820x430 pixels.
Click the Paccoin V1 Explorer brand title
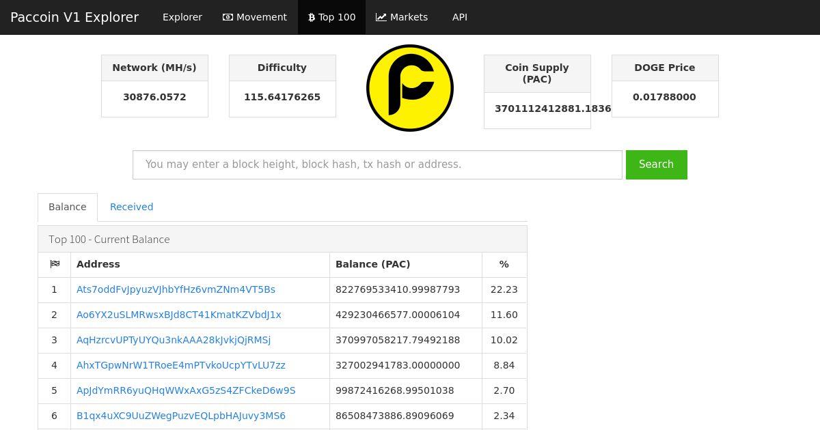[x=74, y=17]
